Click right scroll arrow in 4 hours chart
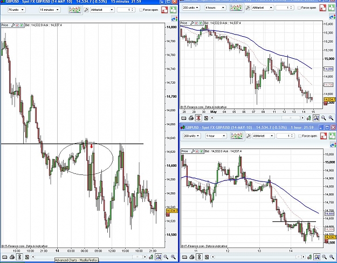The width and height of the screenshot is (337, 263). [x=302, y=118]
